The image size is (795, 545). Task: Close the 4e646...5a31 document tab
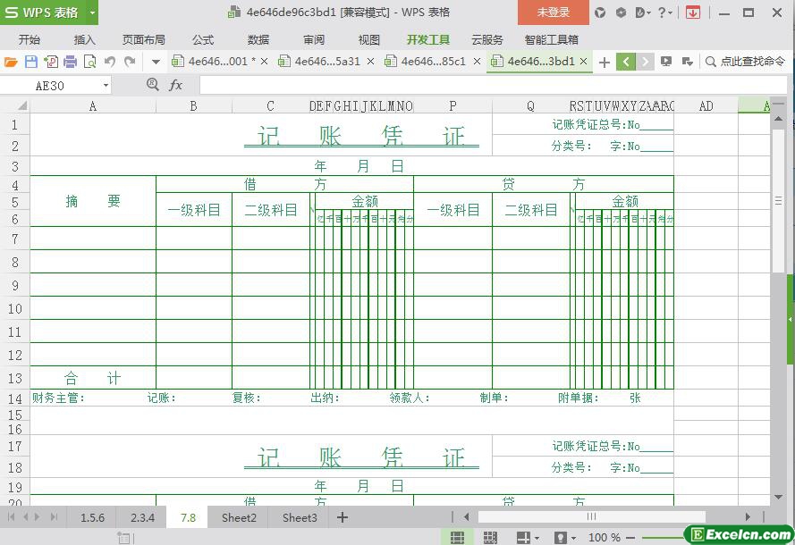coord(370,62)
